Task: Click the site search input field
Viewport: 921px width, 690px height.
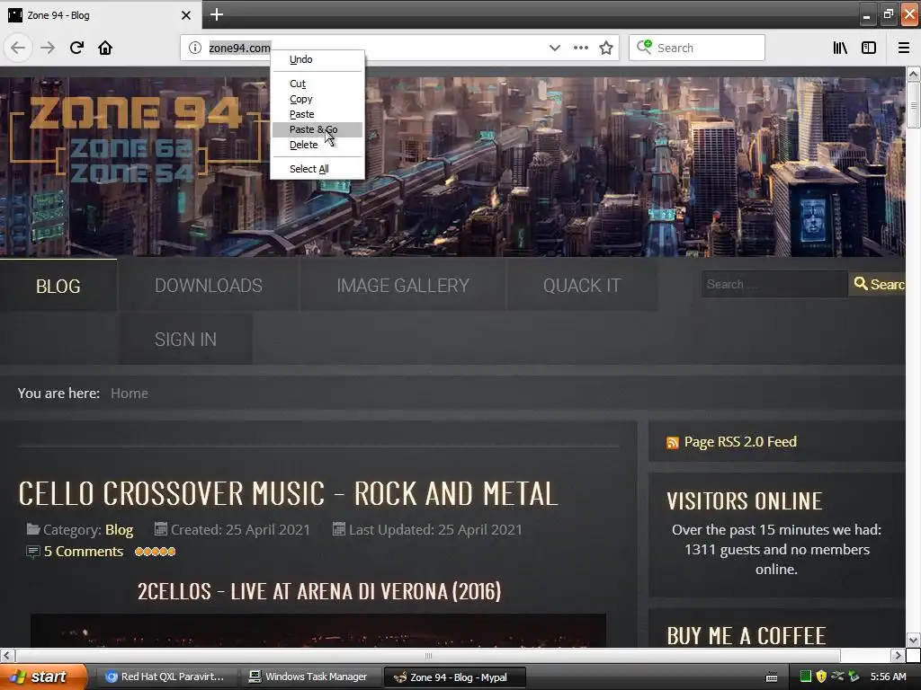Action: click(x=774, y=284)
